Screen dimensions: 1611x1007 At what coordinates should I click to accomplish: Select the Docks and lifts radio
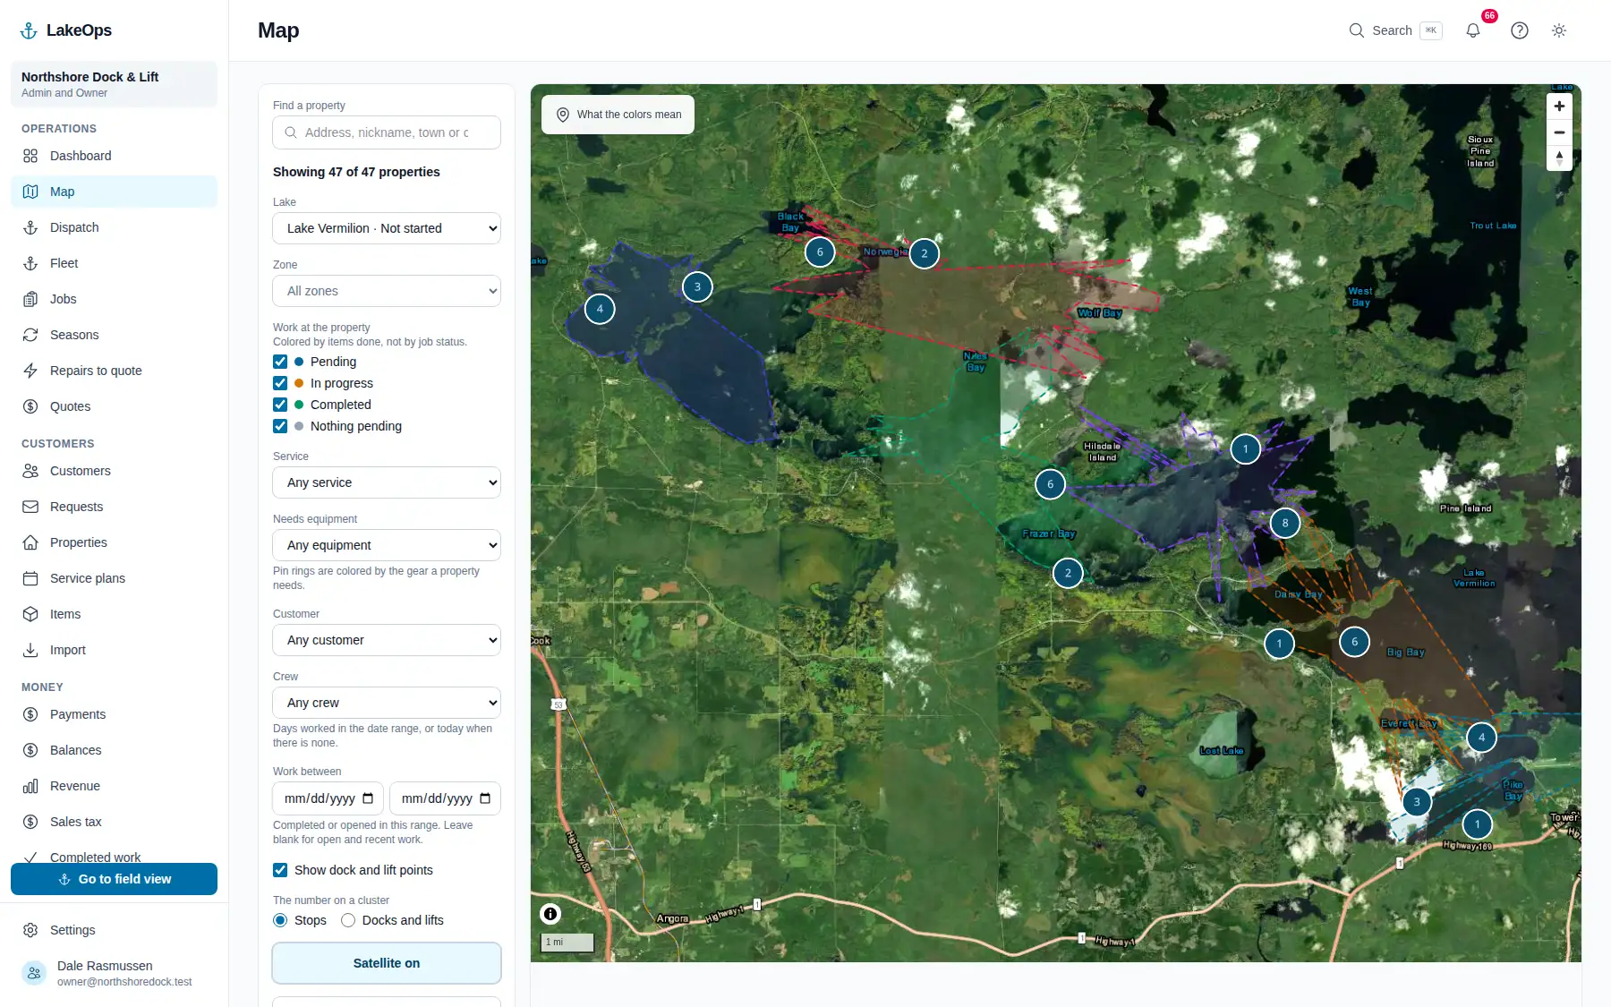(x=348, y=920)
